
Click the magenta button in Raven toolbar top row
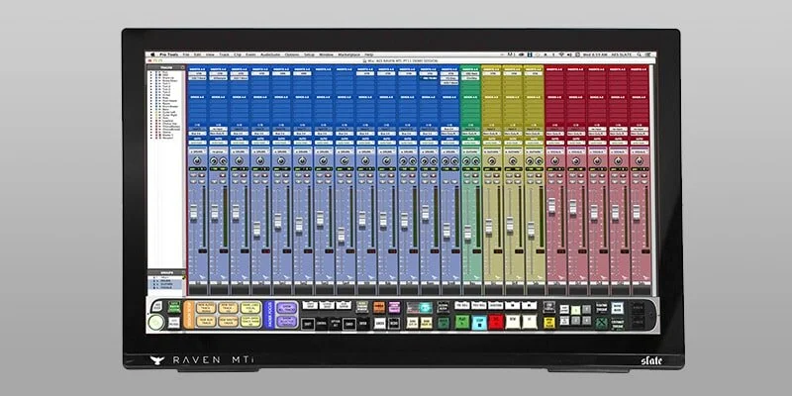394,307
